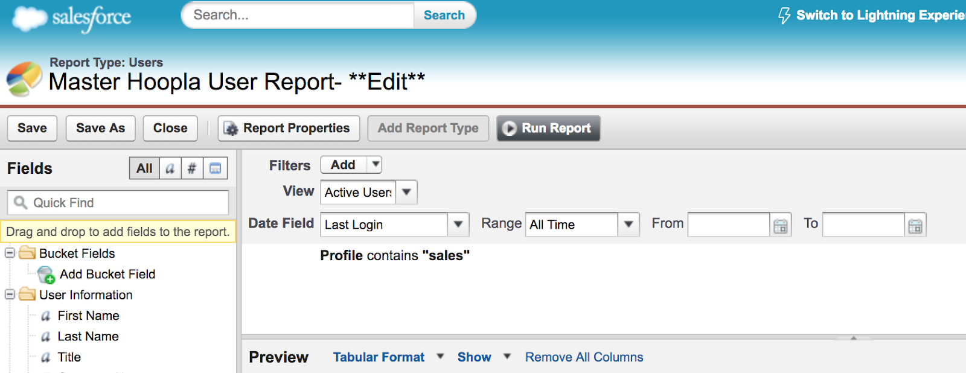Click the Lightning bolt icon
Image resolution: width=966 pixels, height=373 pixels.
(x=784, y=15)
